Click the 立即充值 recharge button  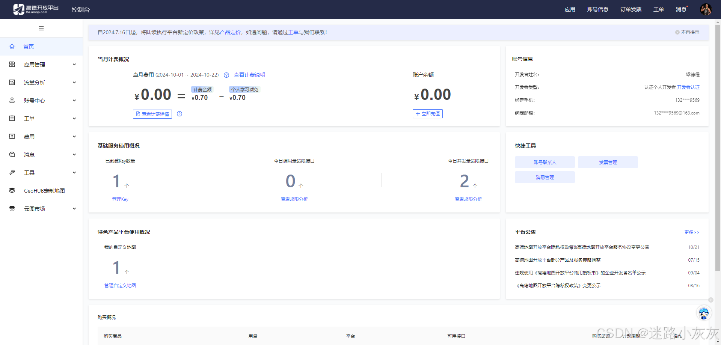(427, 114)
